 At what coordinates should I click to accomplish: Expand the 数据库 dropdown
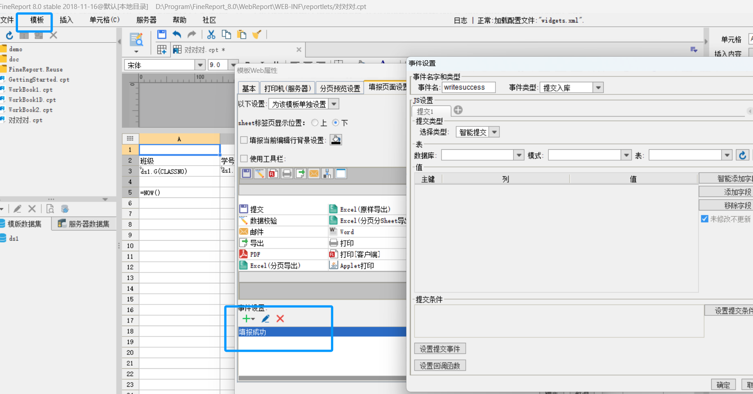[x=519, y=155]
